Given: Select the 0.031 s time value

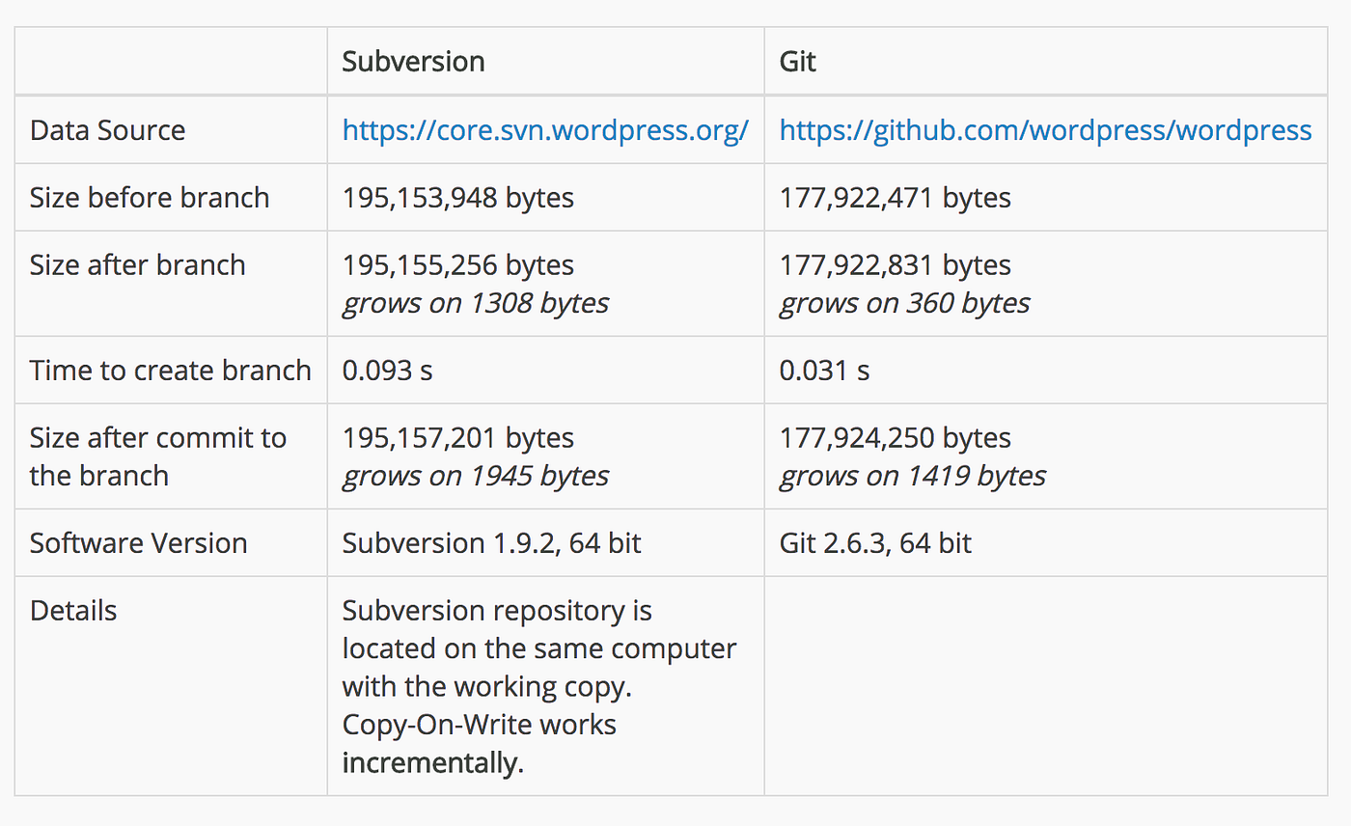Looking at the screenshot, I should coord(825,371).
